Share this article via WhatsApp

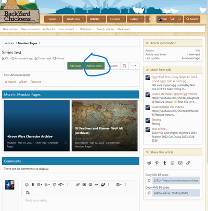[x=173, y=163]
